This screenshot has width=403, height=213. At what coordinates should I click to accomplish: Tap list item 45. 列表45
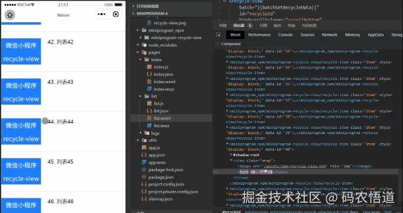60,161
